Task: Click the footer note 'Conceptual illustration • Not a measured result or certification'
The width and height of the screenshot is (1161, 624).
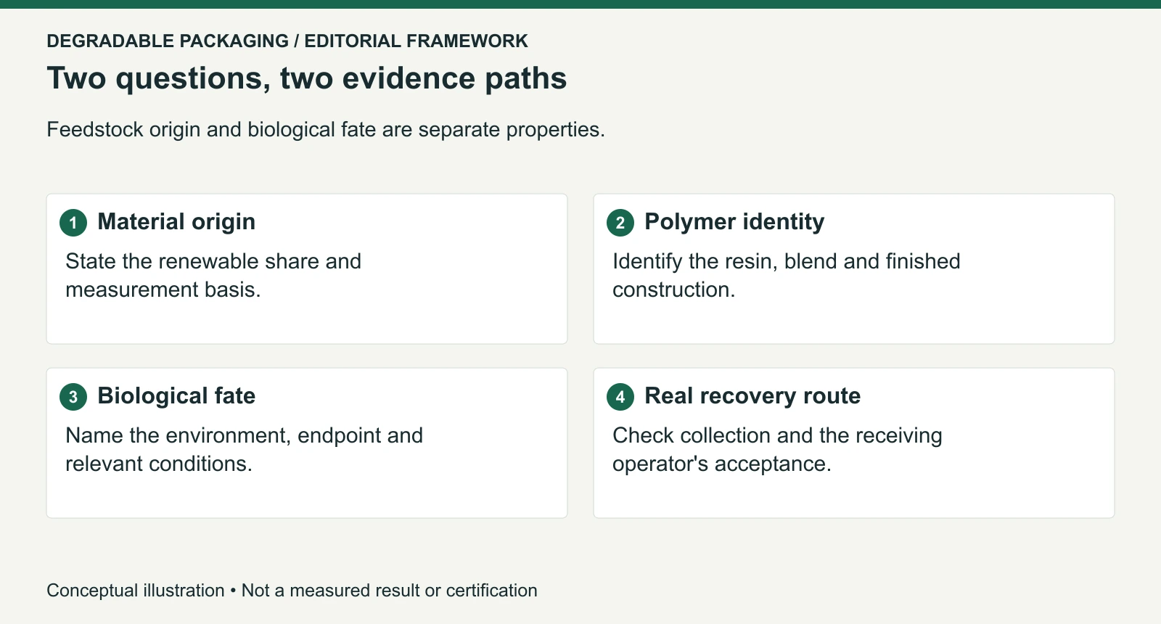Action: [292, 591]
